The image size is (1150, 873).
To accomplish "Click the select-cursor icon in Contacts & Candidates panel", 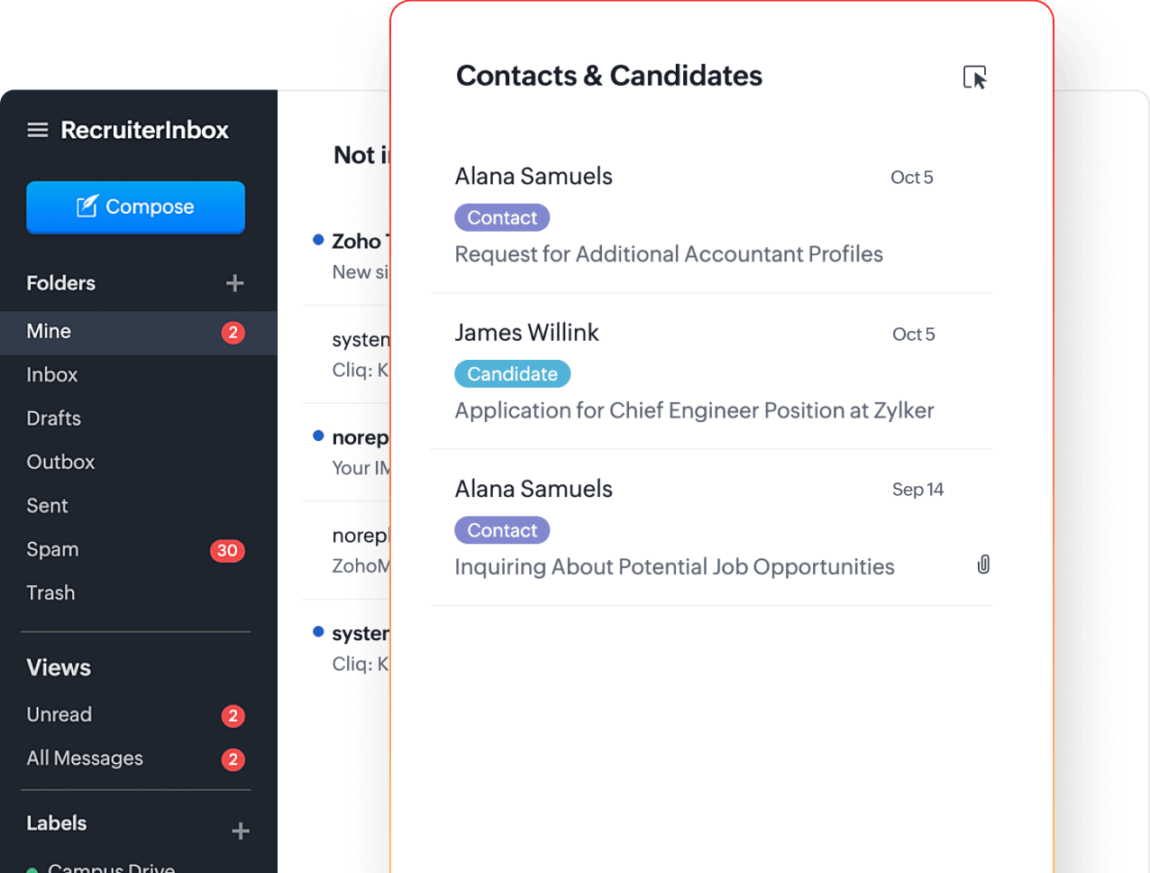I will [975, 78].
